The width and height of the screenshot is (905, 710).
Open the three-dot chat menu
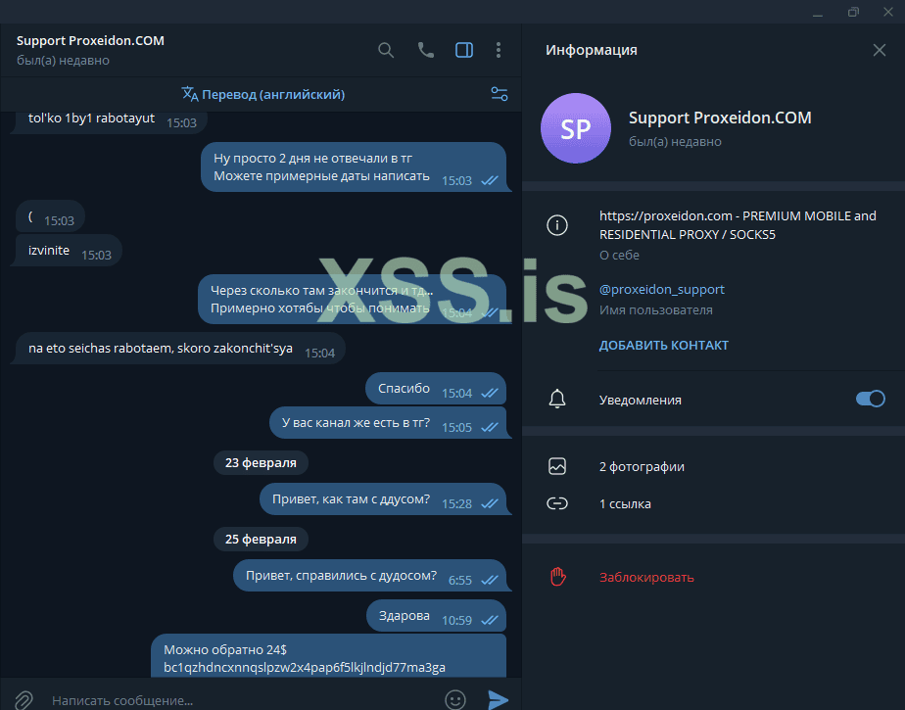(x=499, y=50)
